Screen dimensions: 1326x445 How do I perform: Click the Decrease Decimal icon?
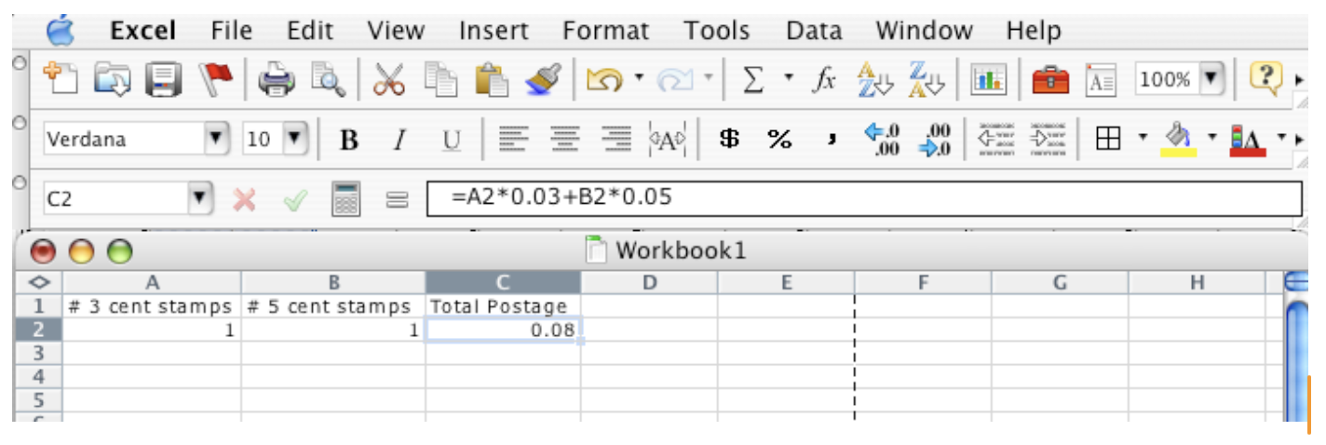[935, 140]
